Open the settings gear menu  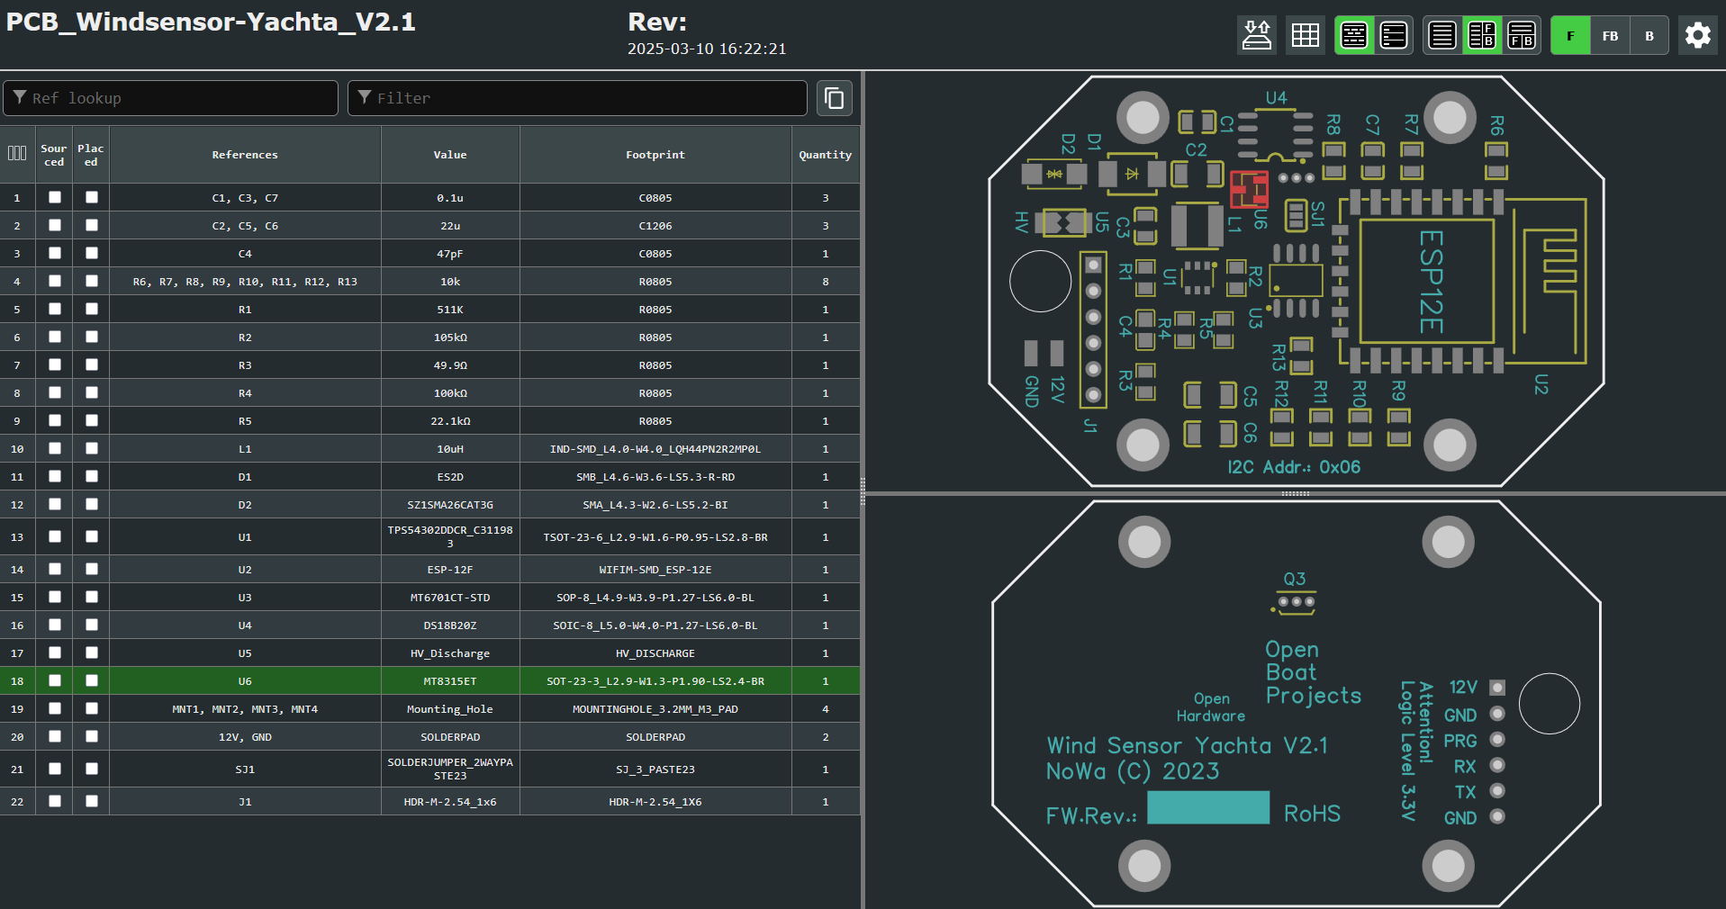1698,36
